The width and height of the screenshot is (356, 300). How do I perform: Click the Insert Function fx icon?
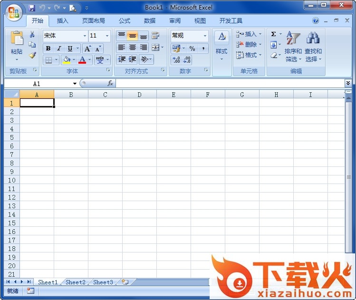(110, 83)
